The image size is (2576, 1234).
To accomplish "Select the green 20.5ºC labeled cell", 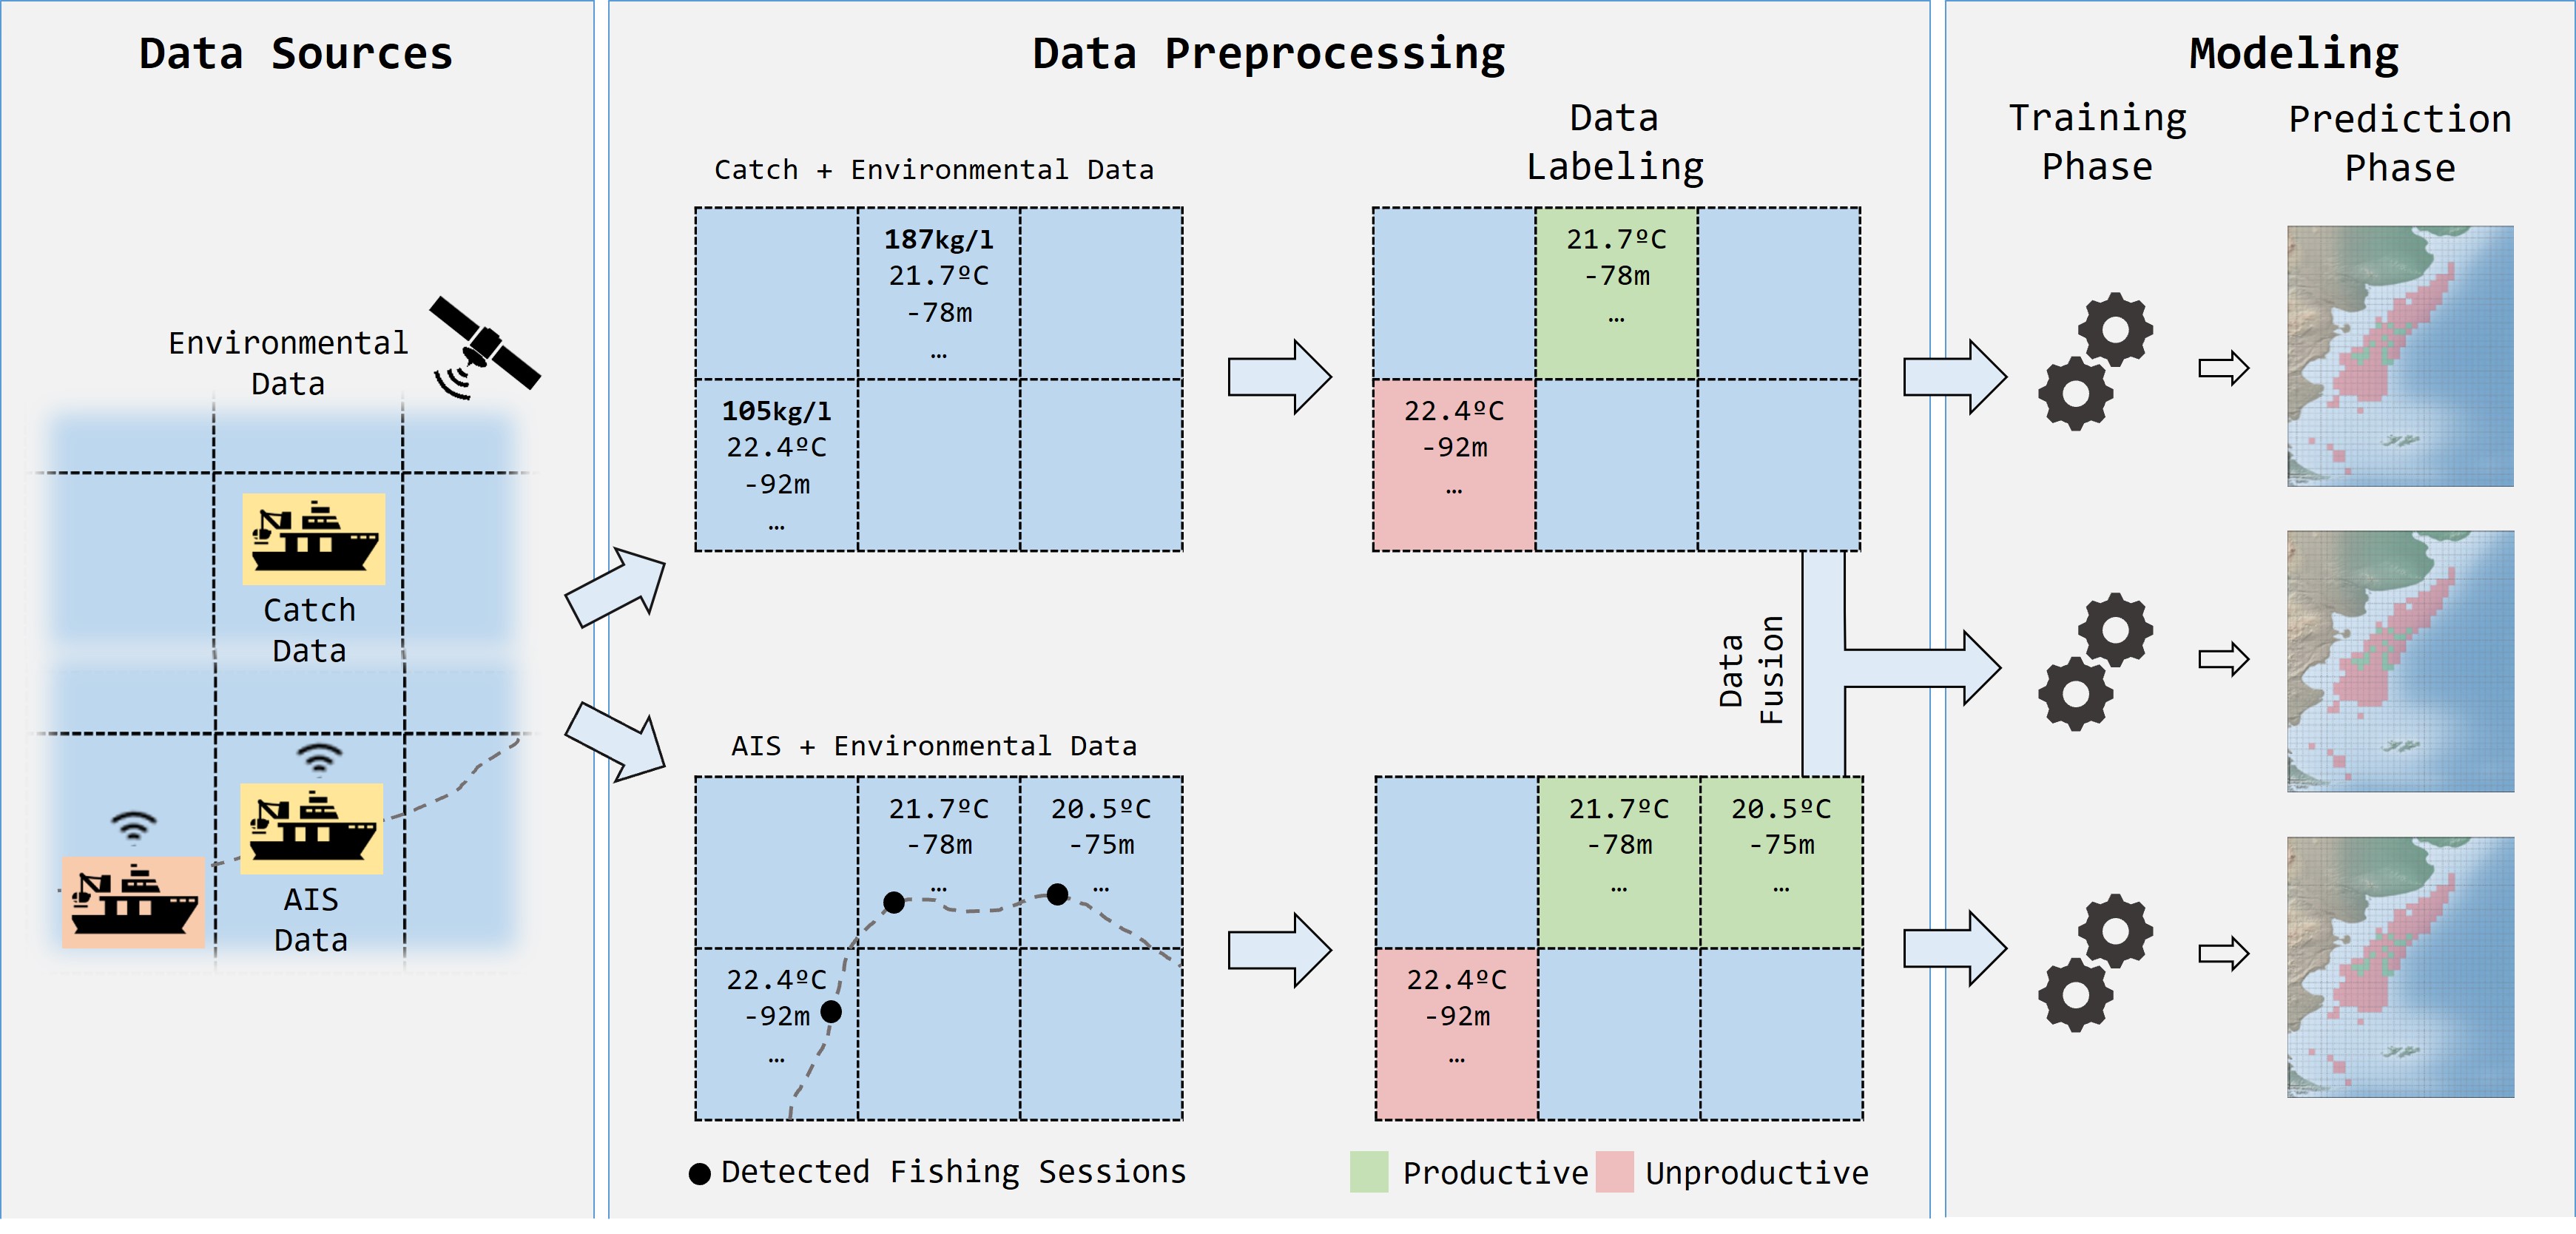I will [x=1781, y=862].
